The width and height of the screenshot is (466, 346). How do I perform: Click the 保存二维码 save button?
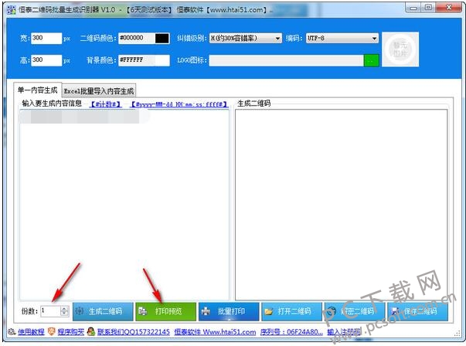point(418,311)
